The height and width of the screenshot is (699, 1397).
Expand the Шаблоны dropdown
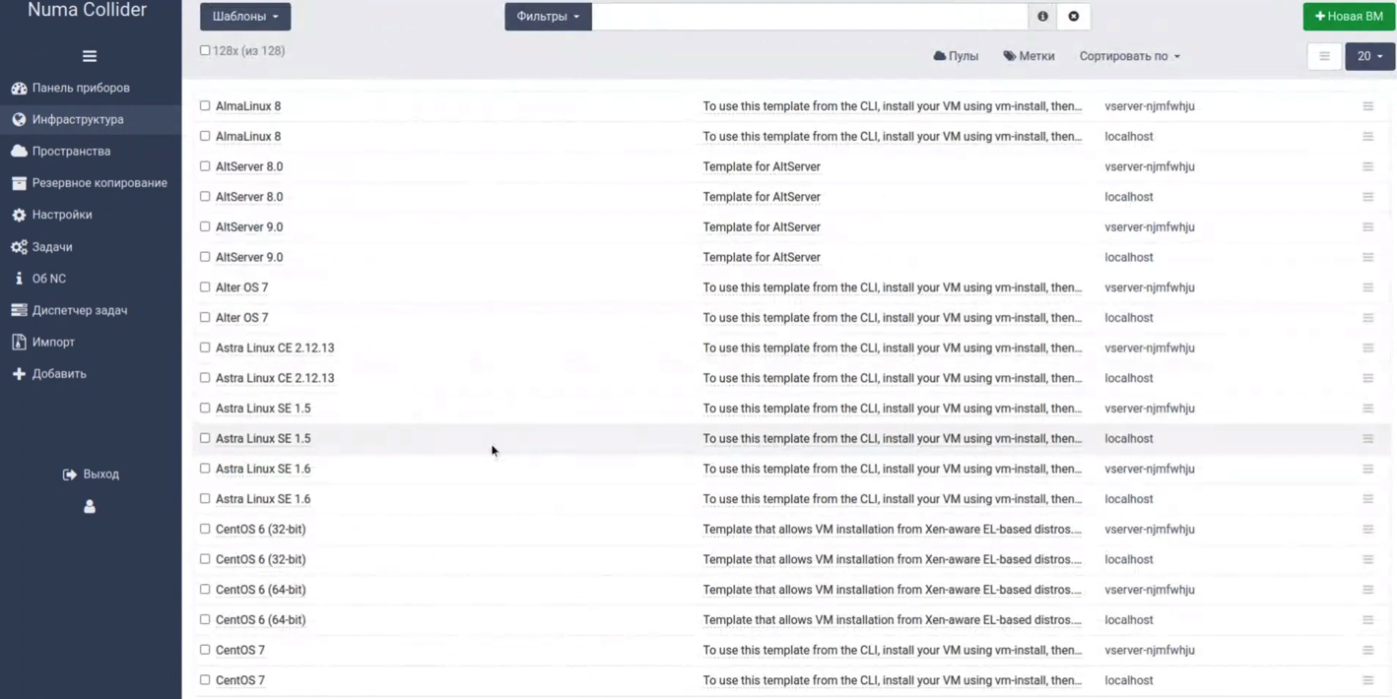tap(245, 17)
